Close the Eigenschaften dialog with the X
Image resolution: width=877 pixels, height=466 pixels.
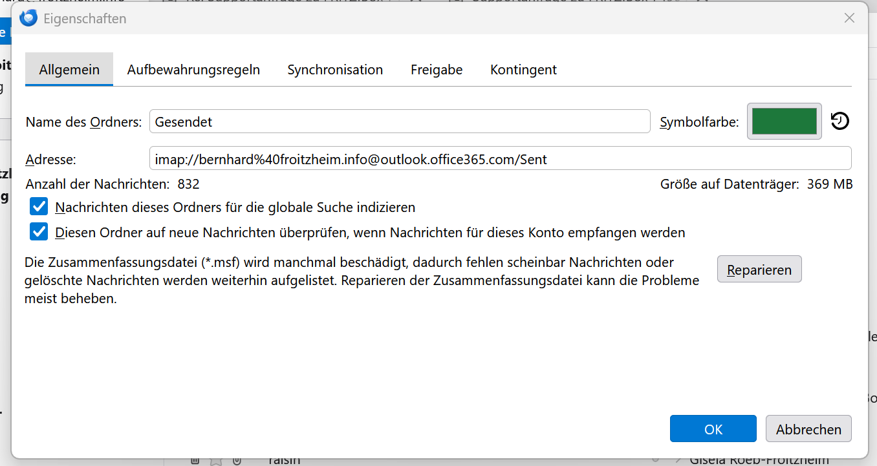[850, 18]
